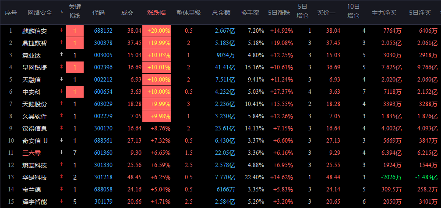Click red marker icon for 星网锐捷

(x=62, y=67)
